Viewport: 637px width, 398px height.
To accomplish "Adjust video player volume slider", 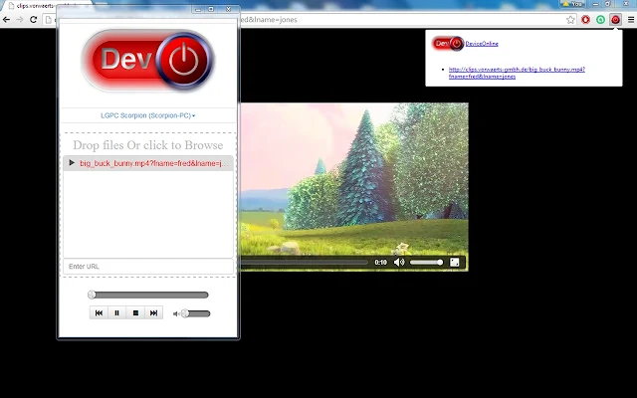I will [427, 263].
